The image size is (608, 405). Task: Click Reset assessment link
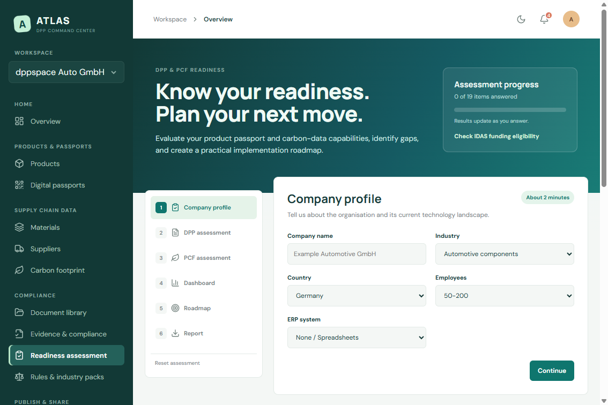click(177, 363)
